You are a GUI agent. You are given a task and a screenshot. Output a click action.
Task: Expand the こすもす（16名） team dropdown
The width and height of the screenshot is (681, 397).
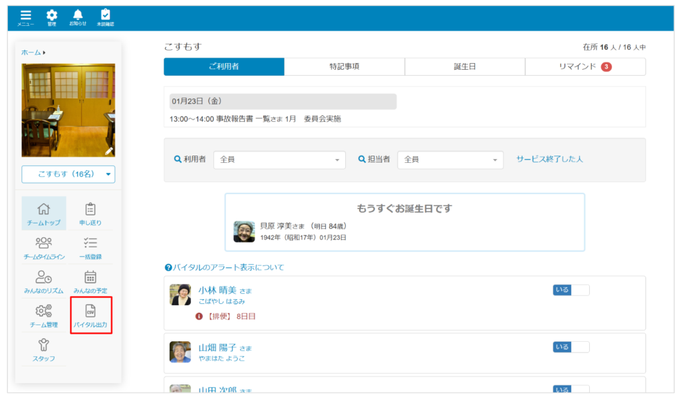68,174
